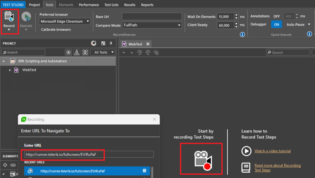
Task: Select WebTest in the project tree
Action: click(x=29, y=70)
